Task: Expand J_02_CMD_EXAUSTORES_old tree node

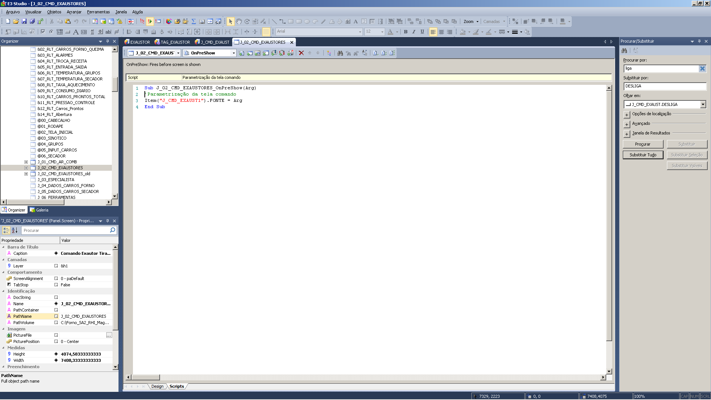Action: point(26,174)
